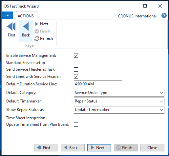Click the bottom Finish button
Screen dimensions: 169x156
126,148
